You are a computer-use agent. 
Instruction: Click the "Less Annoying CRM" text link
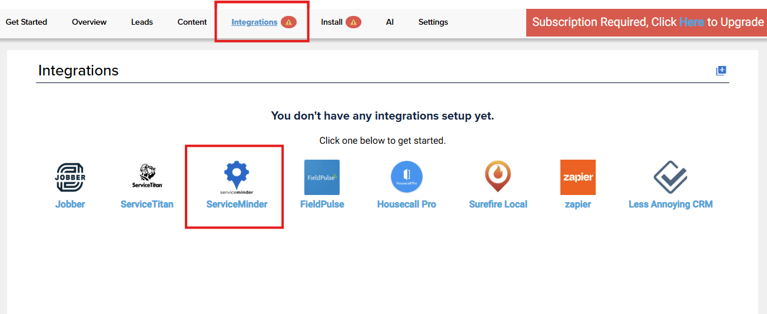pyautogui.click(x=670, y=204)
